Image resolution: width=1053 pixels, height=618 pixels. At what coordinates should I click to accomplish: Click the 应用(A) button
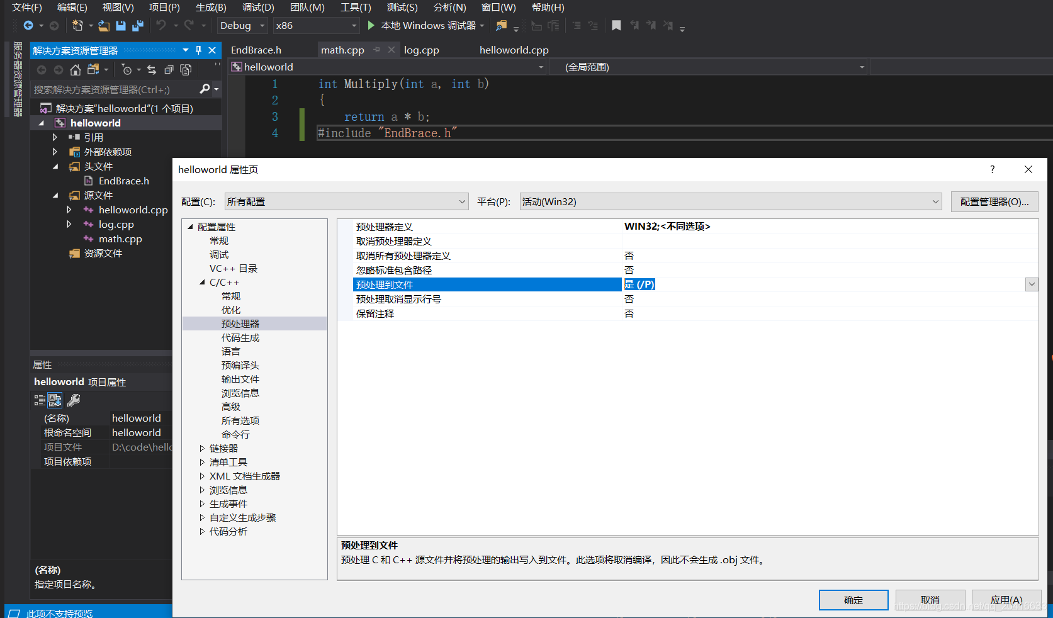pyautogui.click(x=1006, y=600)
